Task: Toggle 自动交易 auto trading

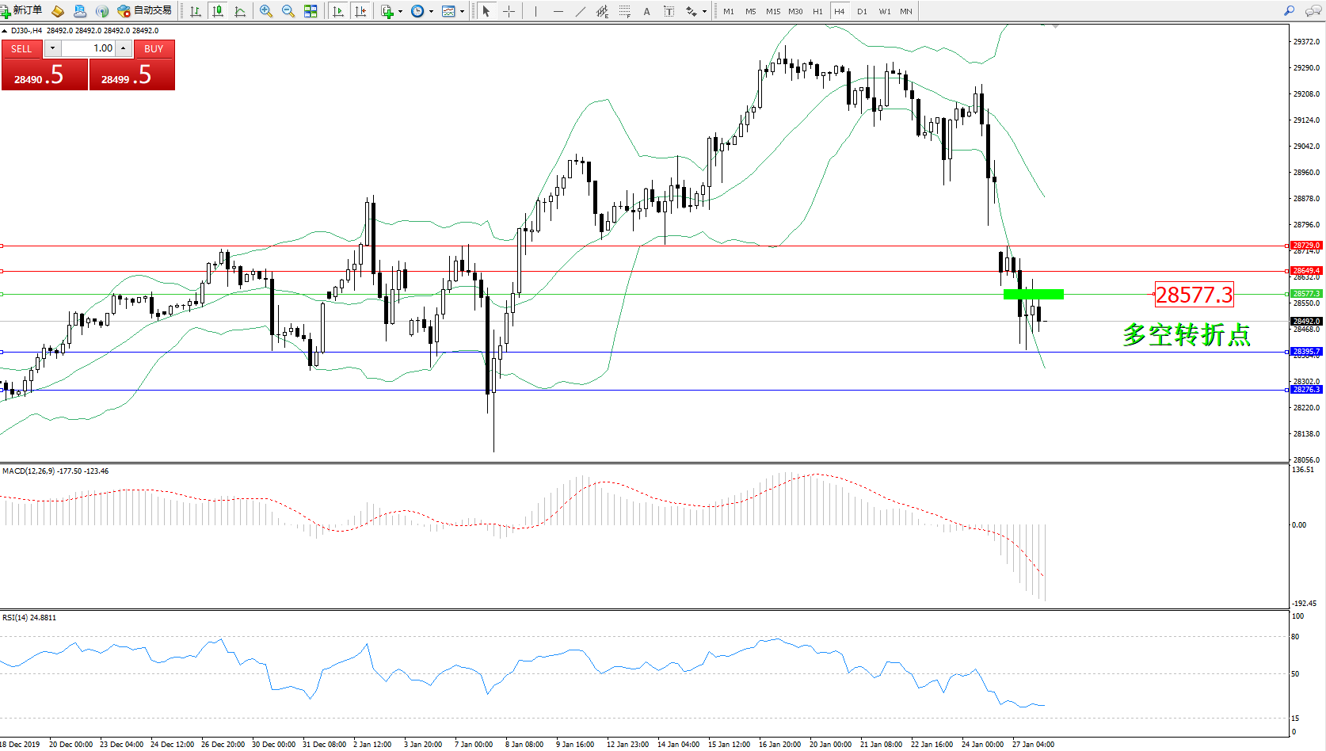Action: (144, 11)
